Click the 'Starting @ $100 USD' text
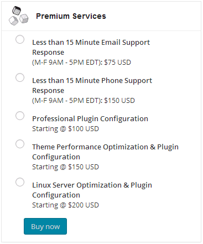 (66, 129)
